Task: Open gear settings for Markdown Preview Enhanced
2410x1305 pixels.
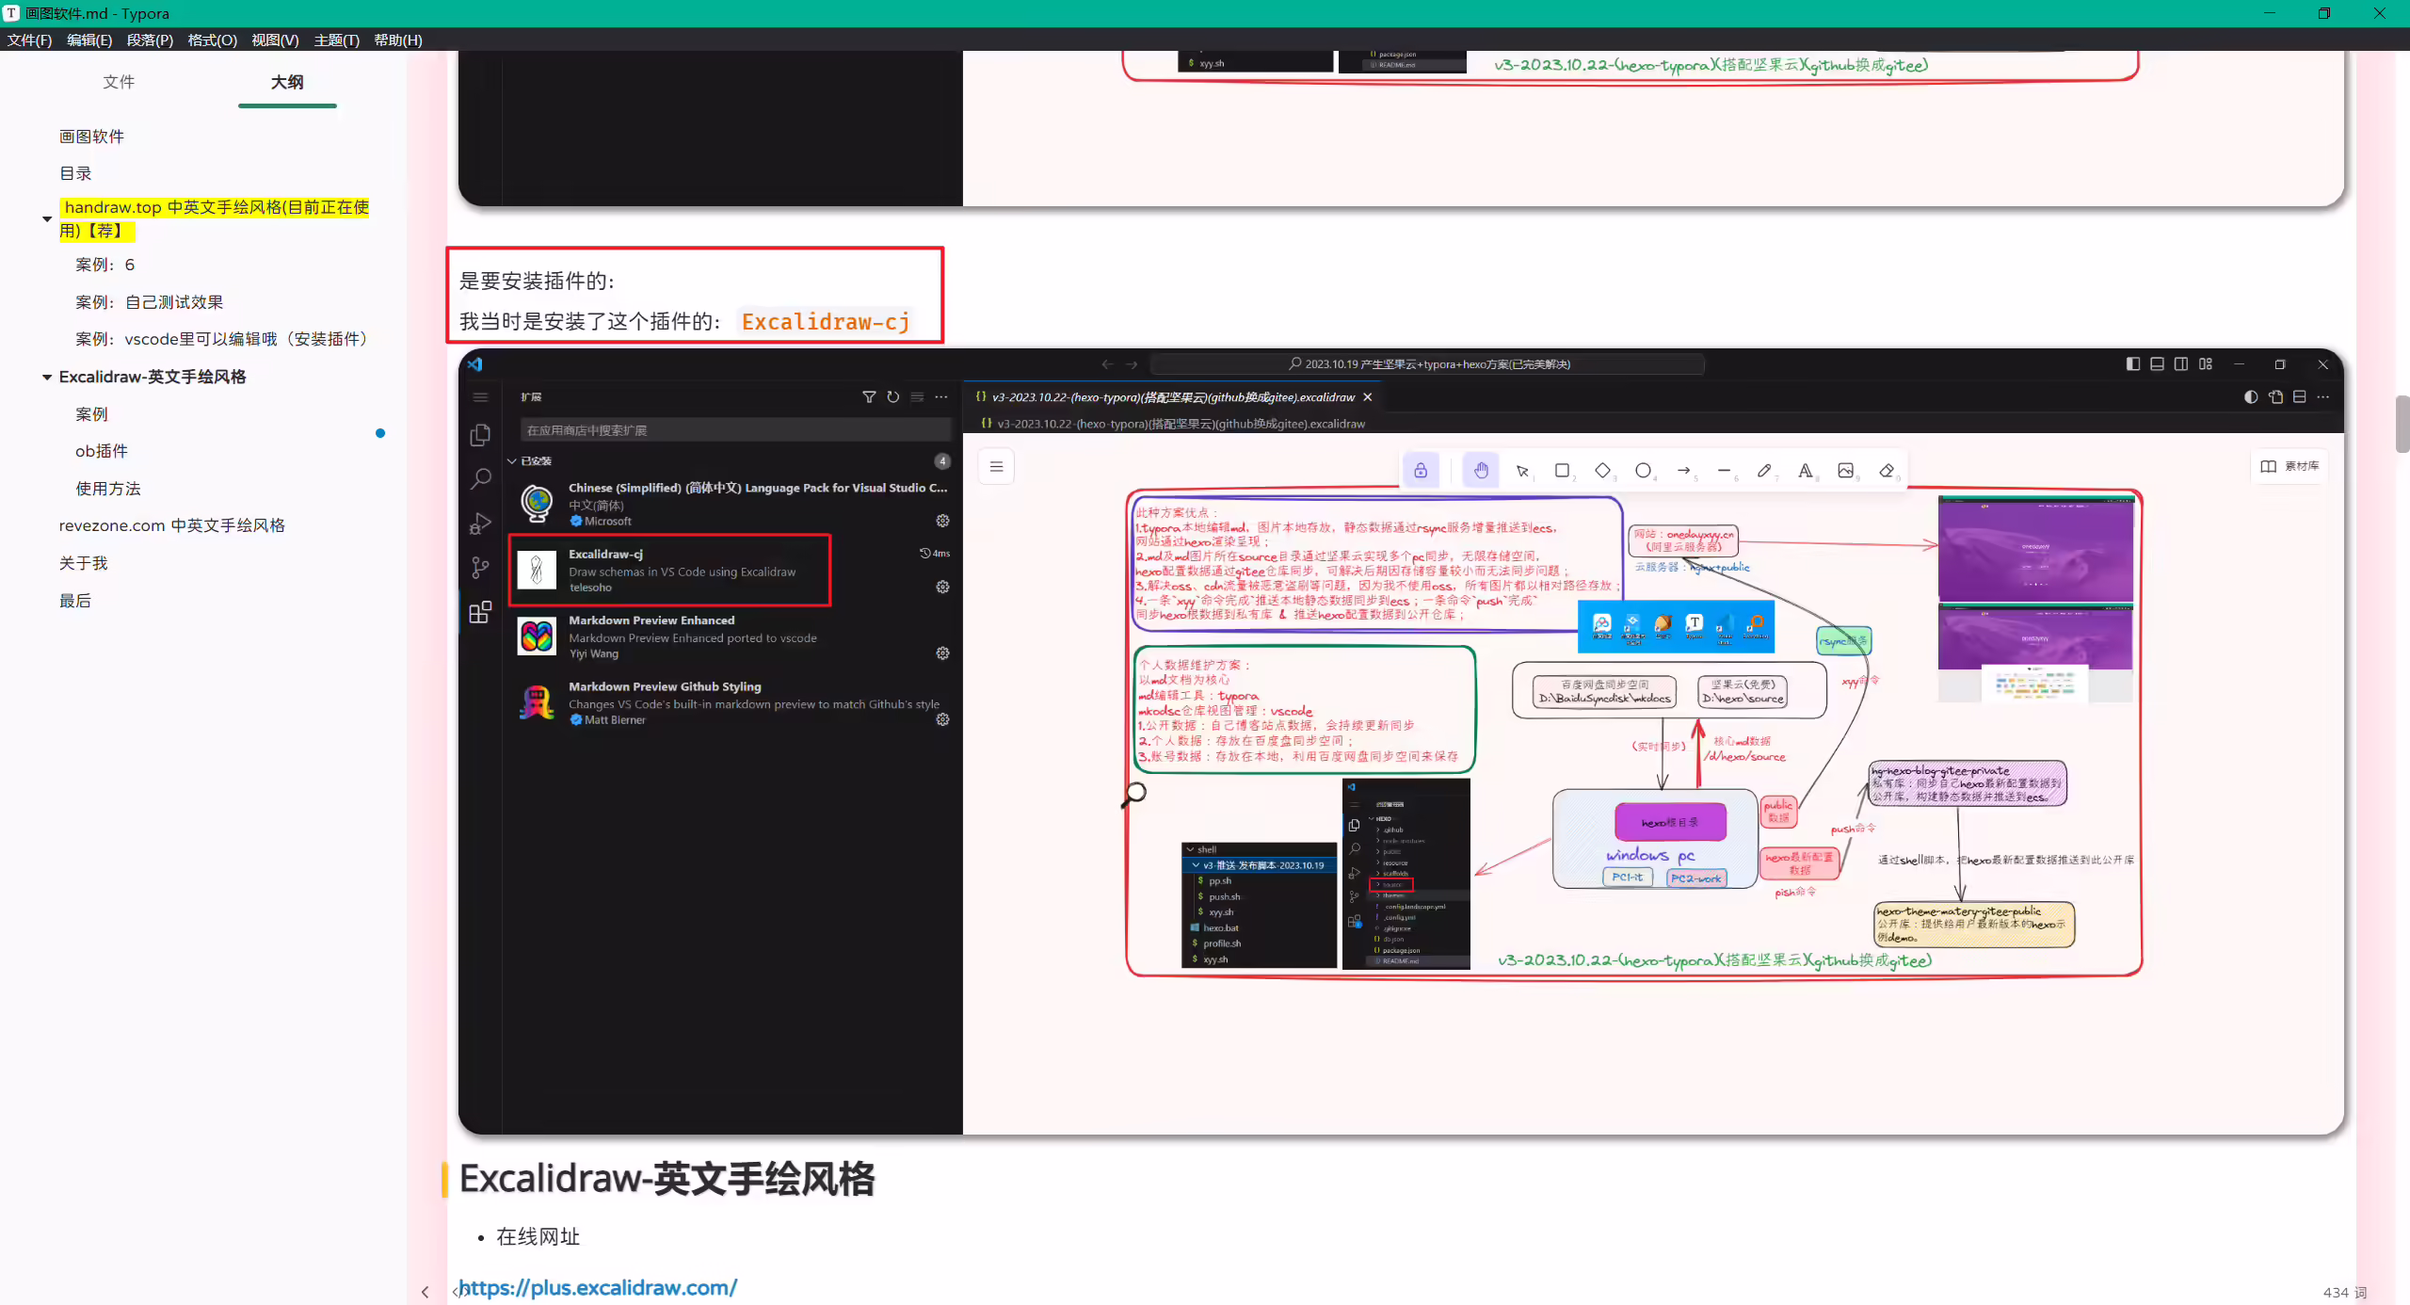Action: tap(942, 653)
